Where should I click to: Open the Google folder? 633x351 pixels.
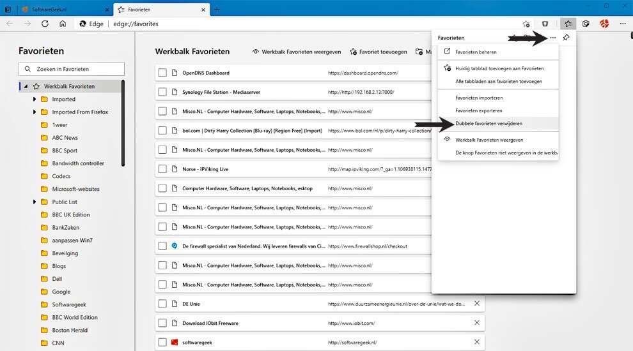[x=61, y=292]
